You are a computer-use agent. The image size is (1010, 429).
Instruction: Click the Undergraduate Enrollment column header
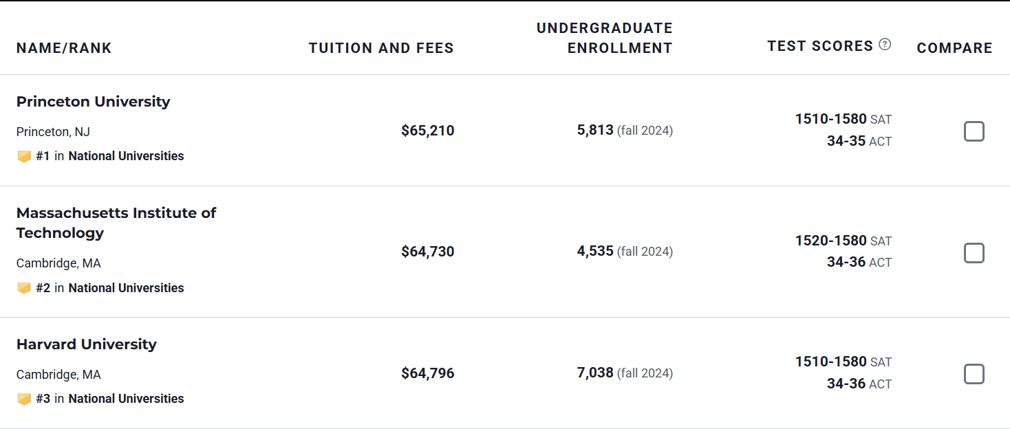[604, 38]
